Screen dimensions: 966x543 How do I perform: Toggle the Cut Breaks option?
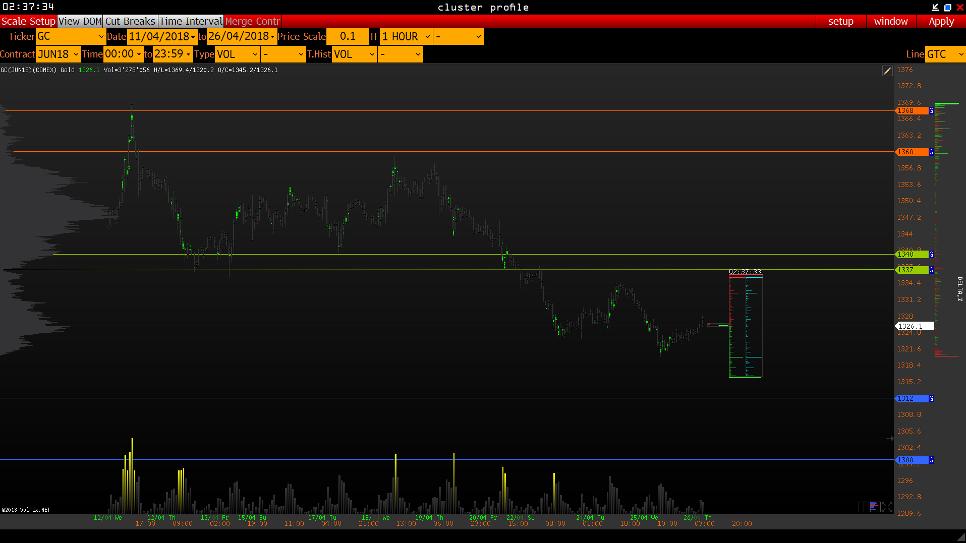pyautogui.click(x=130, y=21)
